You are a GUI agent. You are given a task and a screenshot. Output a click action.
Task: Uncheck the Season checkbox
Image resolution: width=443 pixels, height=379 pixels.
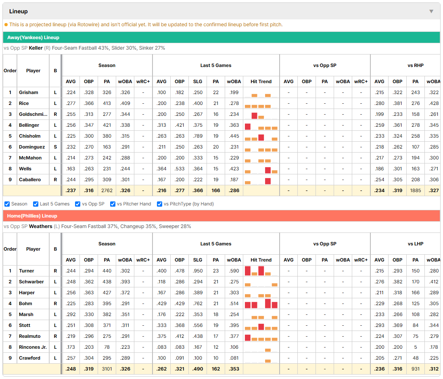(x=7, y=204)
